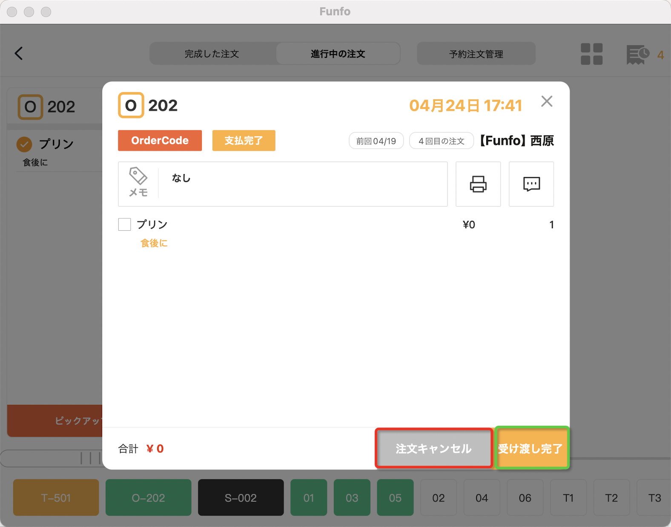Toggle the checked プリン item in background card
This screenshot has width=671, height=527.
click(x=24, y=144)
